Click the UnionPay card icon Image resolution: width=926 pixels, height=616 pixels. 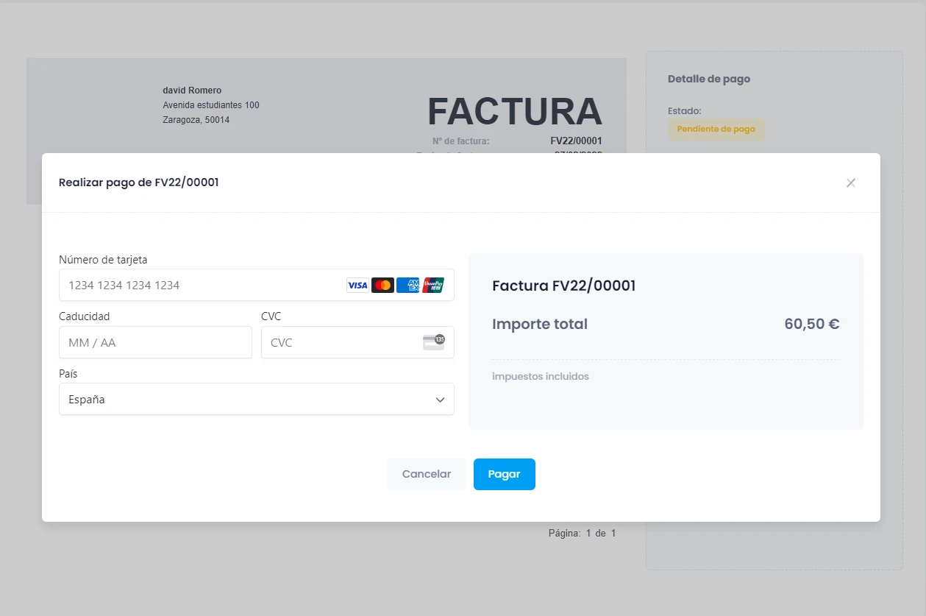(434, 285)
